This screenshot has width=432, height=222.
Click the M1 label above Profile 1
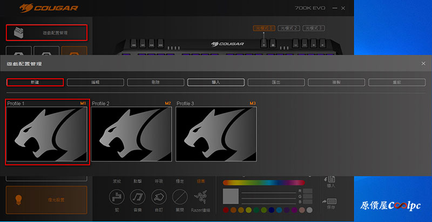tap(83, 103)
